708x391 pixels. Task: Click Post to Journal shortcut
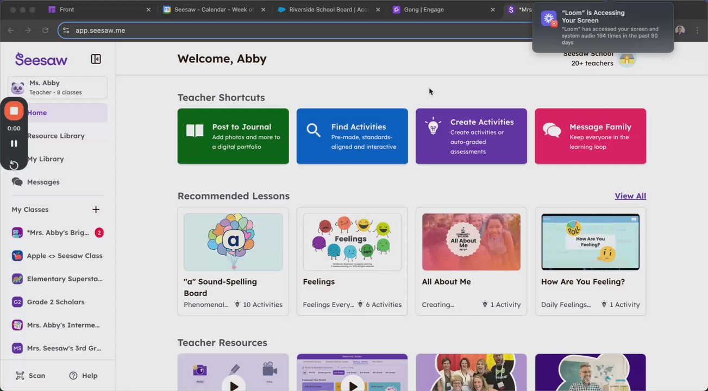pos(233,136)
